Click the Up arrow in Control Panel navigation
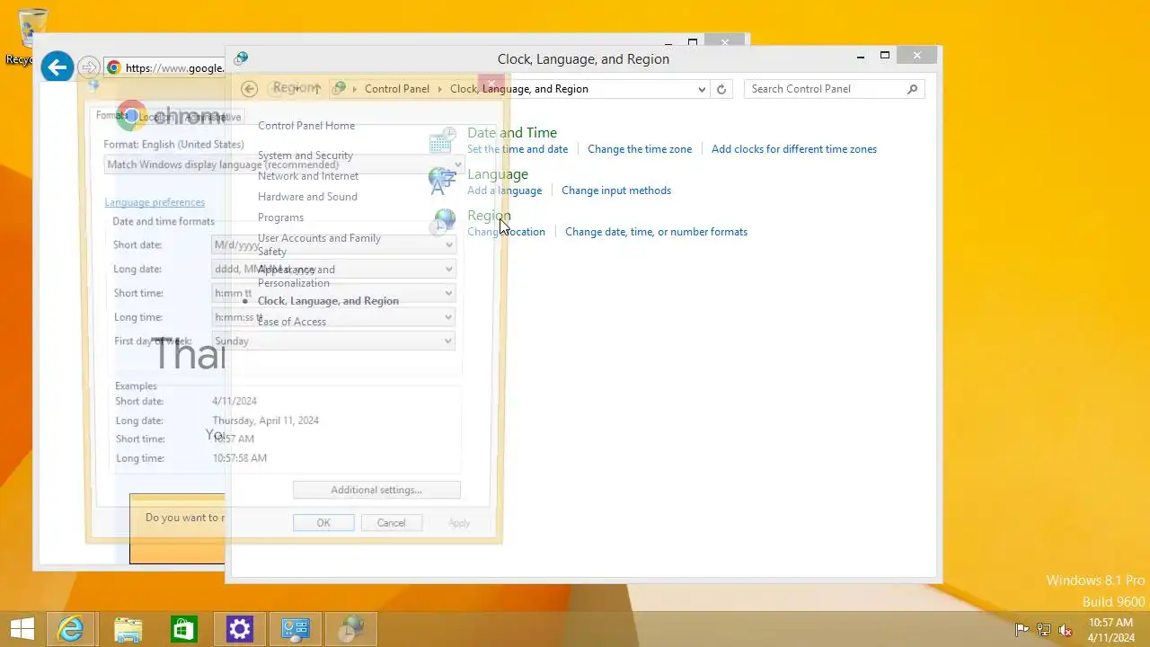The width and height of the screenshot is (1150, 647). pyautogui.click(x=316, y=88)
